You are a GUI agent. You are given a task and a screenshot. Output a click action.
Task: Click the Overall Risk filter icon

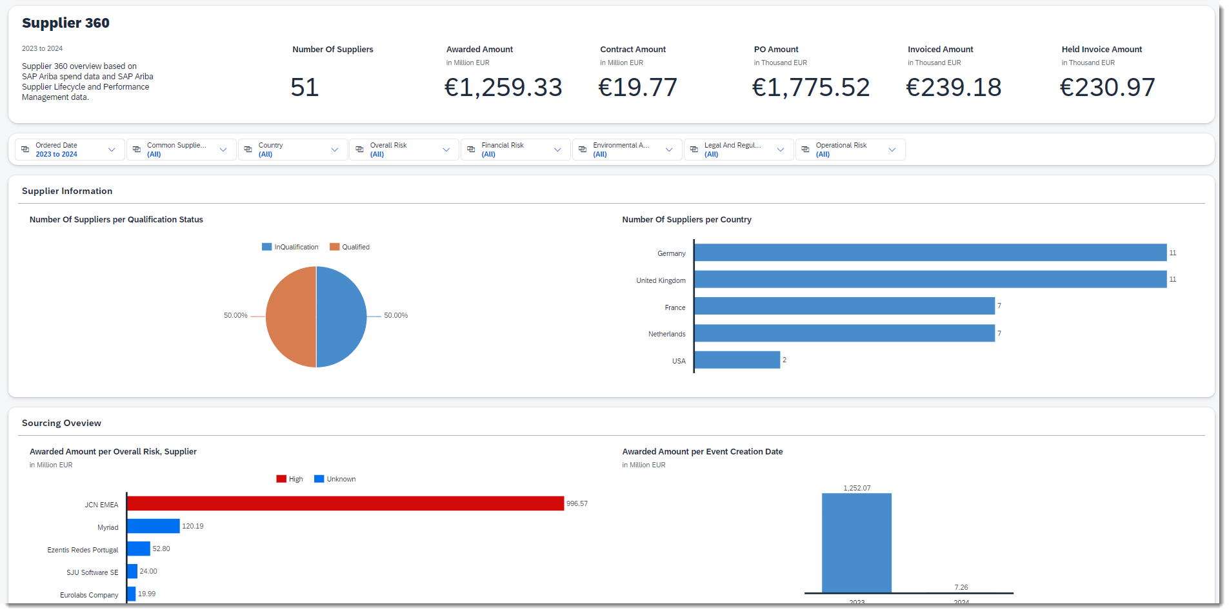(x=360, y=150)
